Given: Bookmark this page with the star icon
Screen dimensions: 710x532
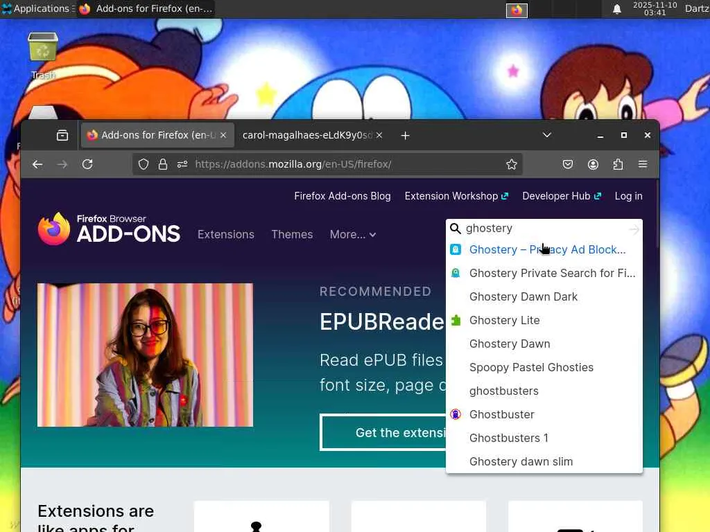Looking at the screenshot, I should click(512, 164).
